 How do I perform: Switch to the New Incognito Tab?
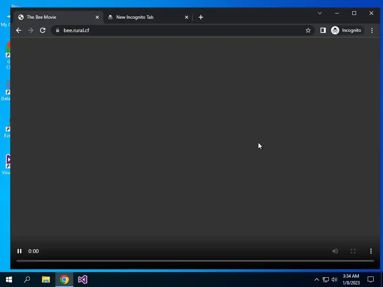click(148, 17)
